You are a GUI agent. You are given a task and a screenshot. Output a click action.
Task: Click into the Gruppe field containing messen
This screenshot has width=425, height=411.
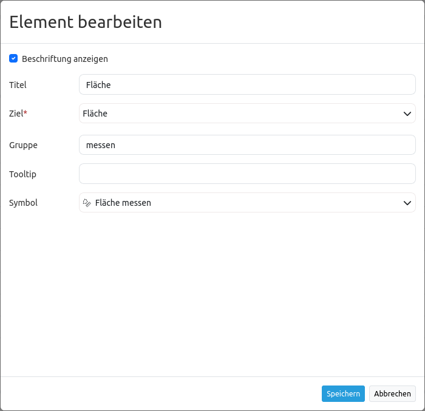pos(247,144)
